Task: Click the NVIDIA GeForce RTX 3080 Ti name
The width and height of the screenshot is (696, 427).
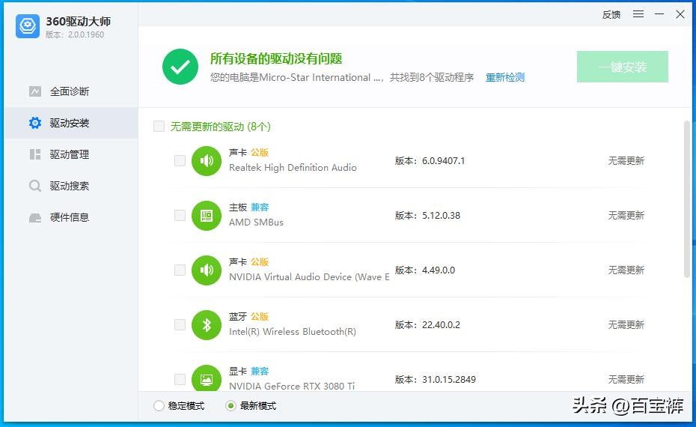Action: 292,386
